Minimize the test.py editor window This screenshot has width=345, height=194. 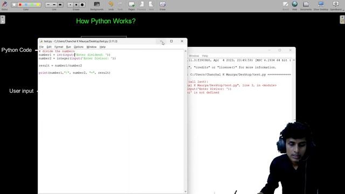point(161,41)
